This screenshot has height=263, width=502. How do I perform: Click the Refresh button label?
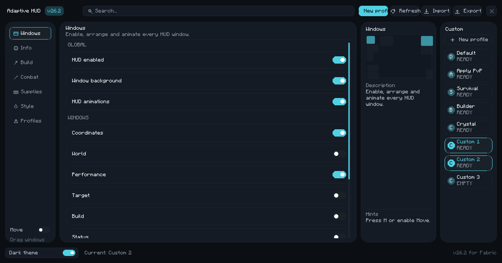(410, 11)
